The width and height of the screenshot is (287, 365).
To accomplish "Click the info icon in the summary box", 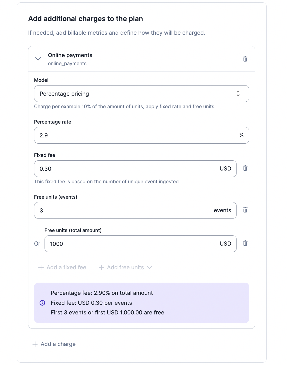I will coord(42,303).
